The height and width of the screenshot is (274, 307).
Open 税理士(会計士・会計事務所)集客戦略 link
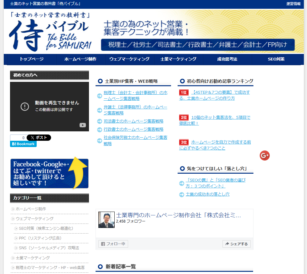pos(135,96)
